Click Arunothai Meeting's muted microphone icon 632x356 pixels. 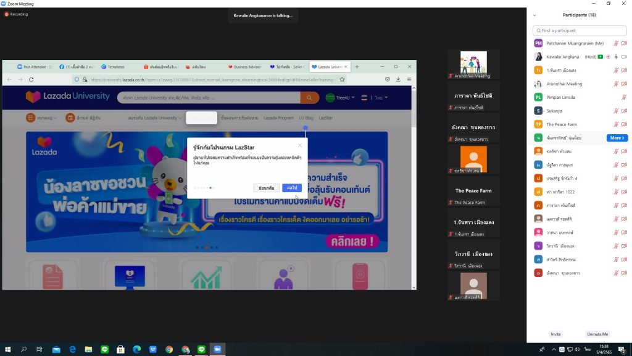[x=616, y=84]
